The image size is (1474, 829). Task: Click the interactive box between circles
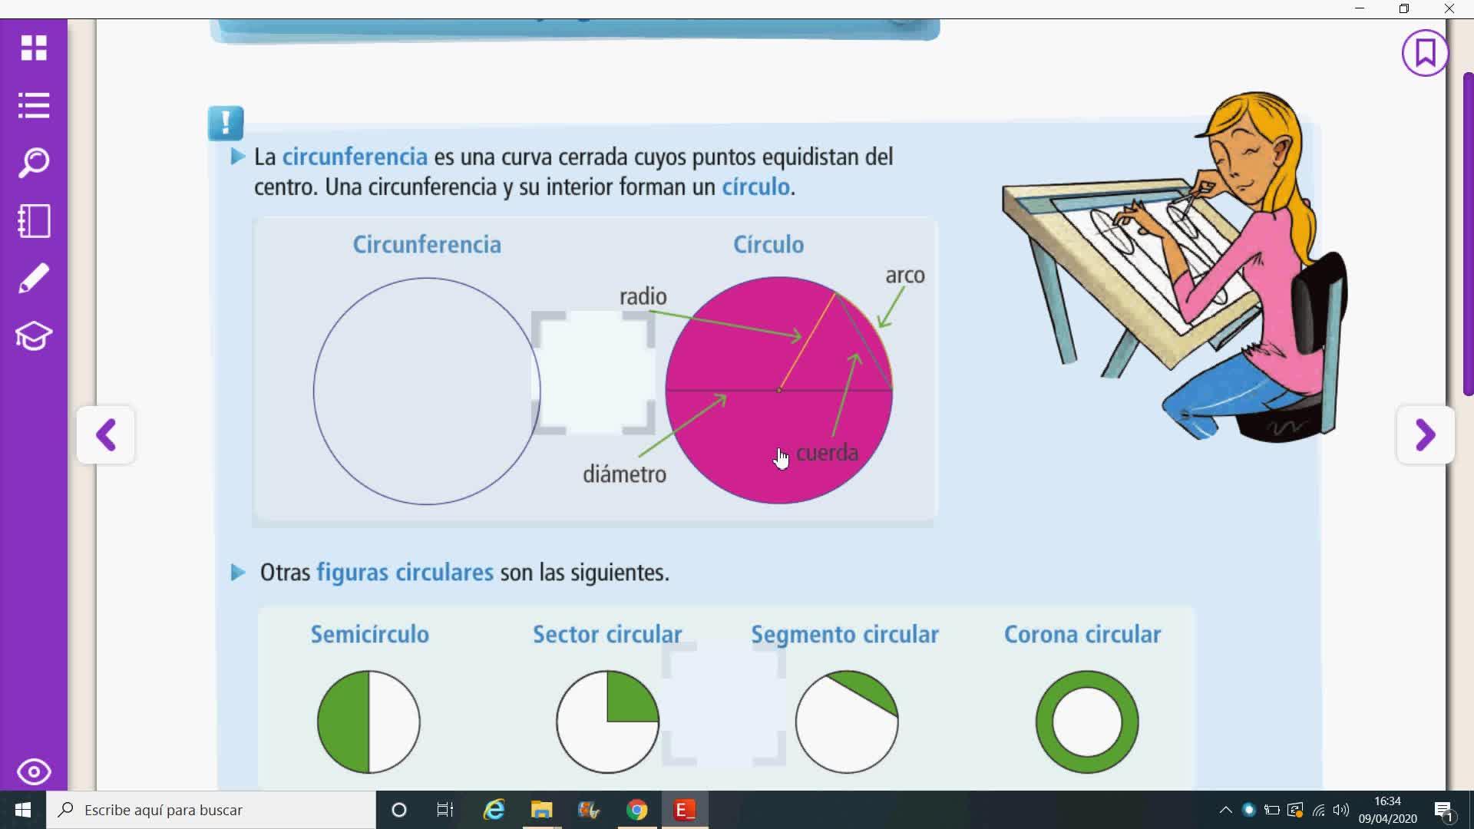coord(593,372)
